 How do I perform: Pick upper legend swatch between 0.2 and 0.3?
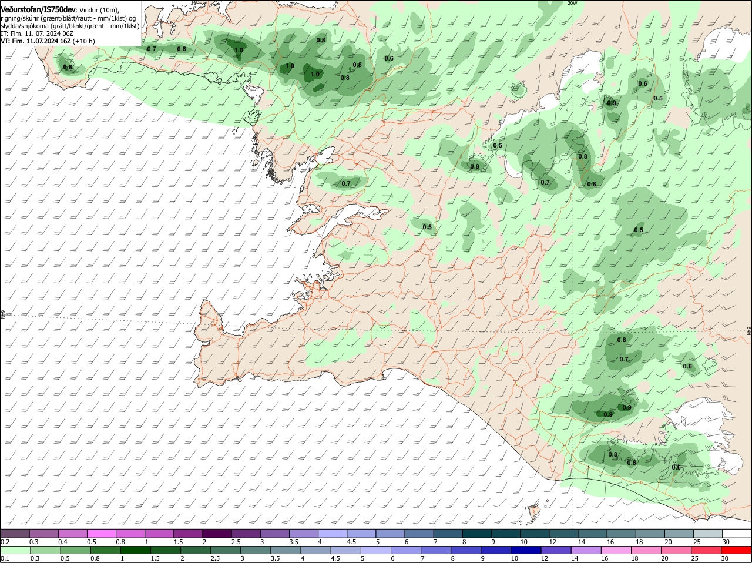[15, 533]
